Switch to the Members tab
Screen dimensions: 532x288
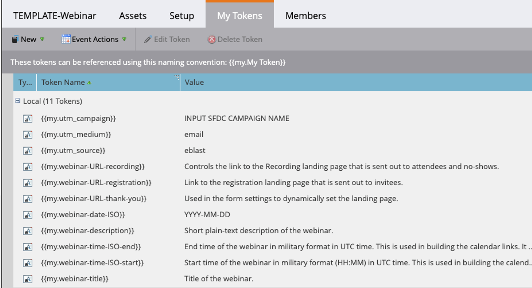coord(305,16)
